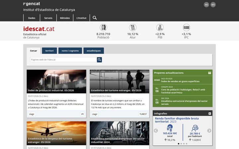This screenshot has height=149, width=239.
Task: Open Estadística estructural d'empreses del sector serveis
Action: (x=184, y=103)
